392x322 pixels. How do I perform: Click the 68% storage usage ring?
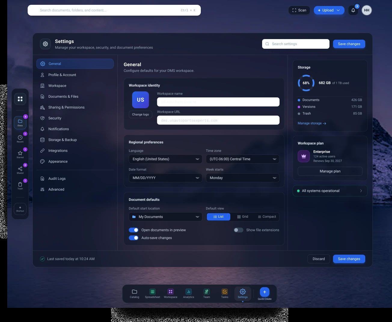[306, 83]
